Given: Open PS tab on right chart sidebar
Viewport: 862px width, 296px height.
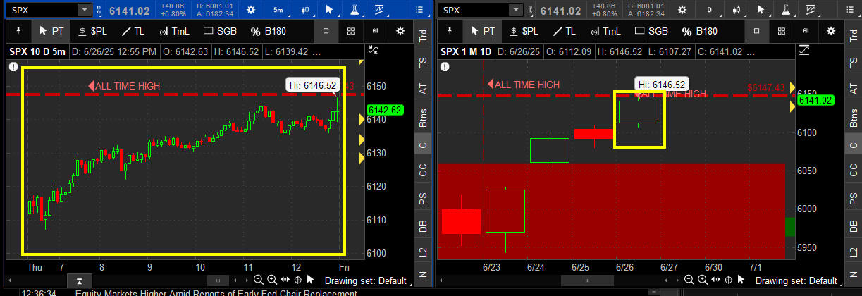Looking at the screenshot, I should tap(854, 199).
